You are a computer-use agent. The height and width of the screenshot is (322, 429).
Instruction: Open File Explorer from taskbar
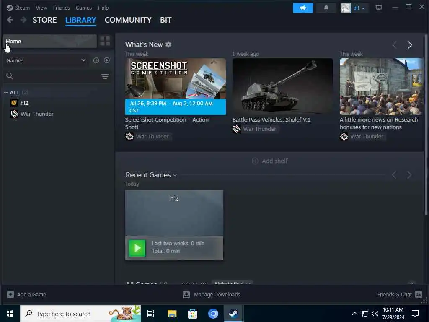(x=172, y=314)
